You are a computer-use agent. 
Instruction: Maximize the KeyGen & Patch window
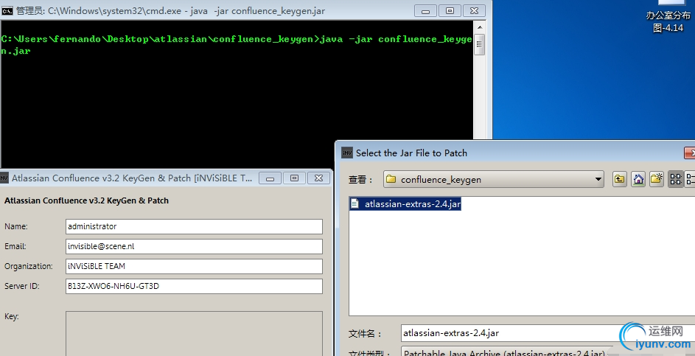pyautogui.click(x=294, y=178)
